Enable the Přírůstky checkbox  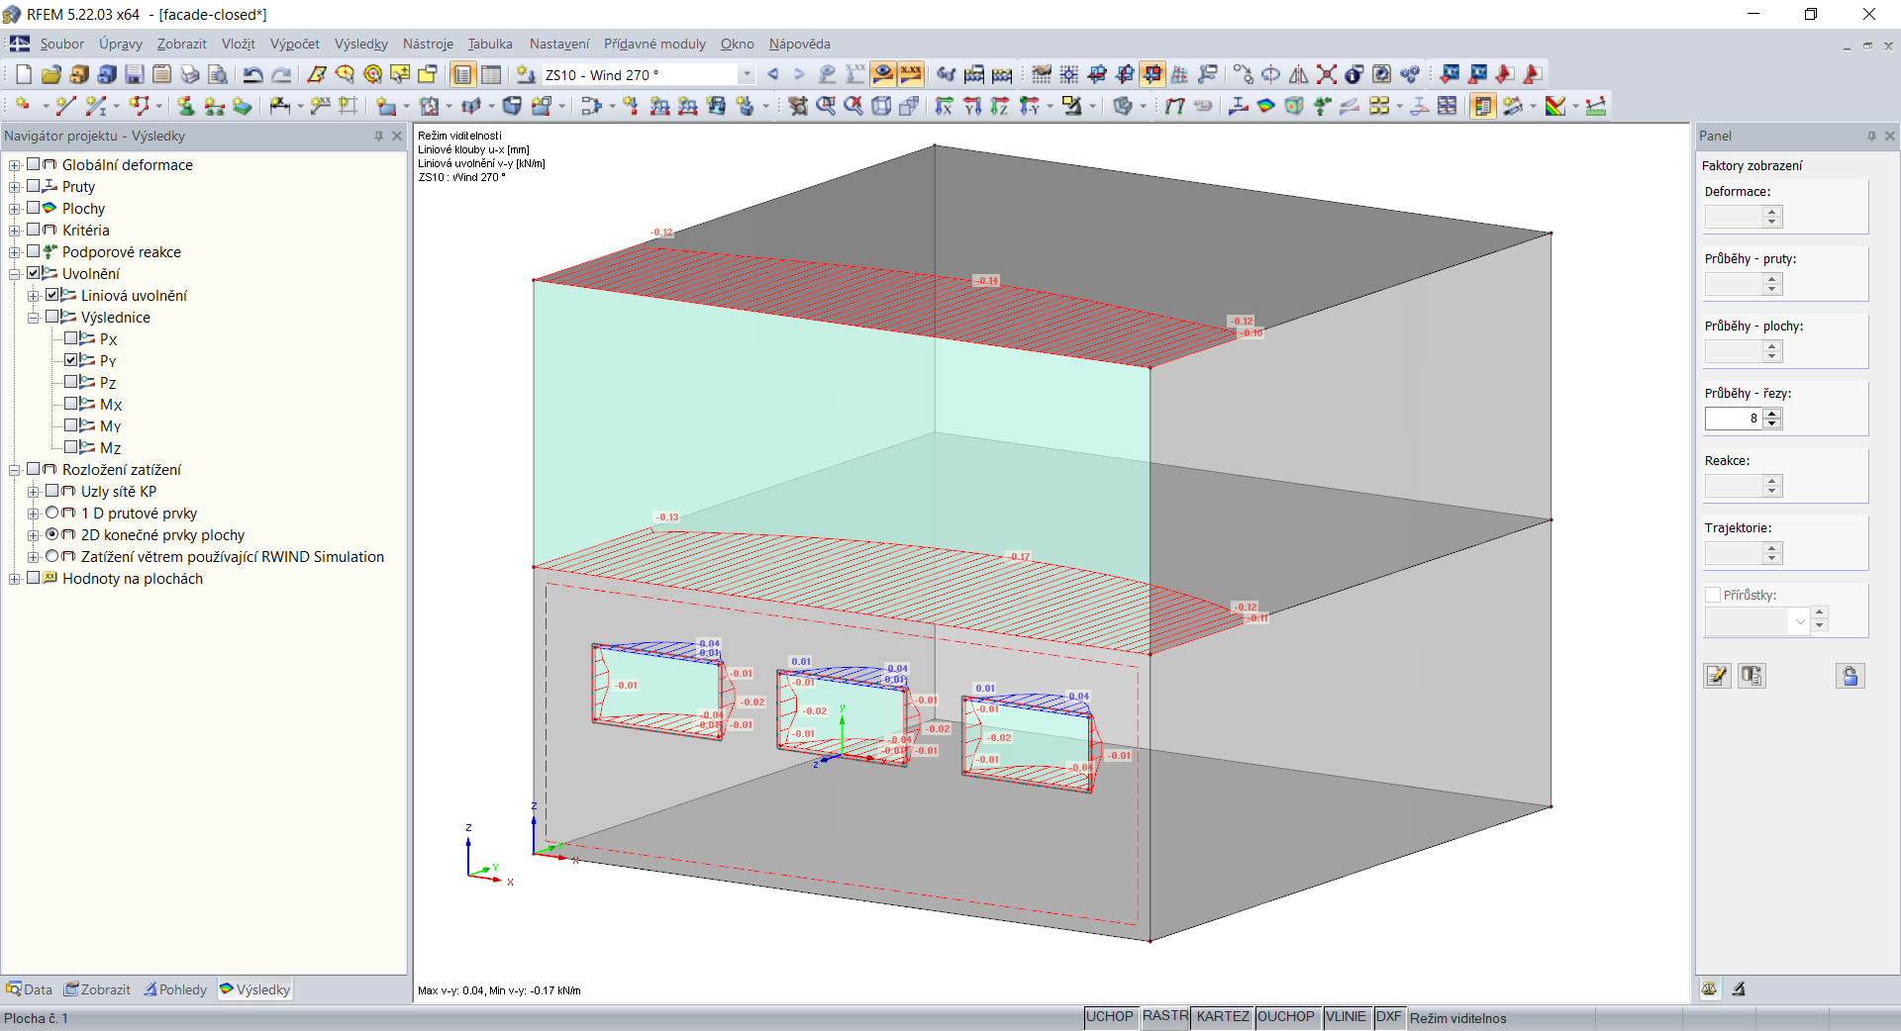(1713, 595)
